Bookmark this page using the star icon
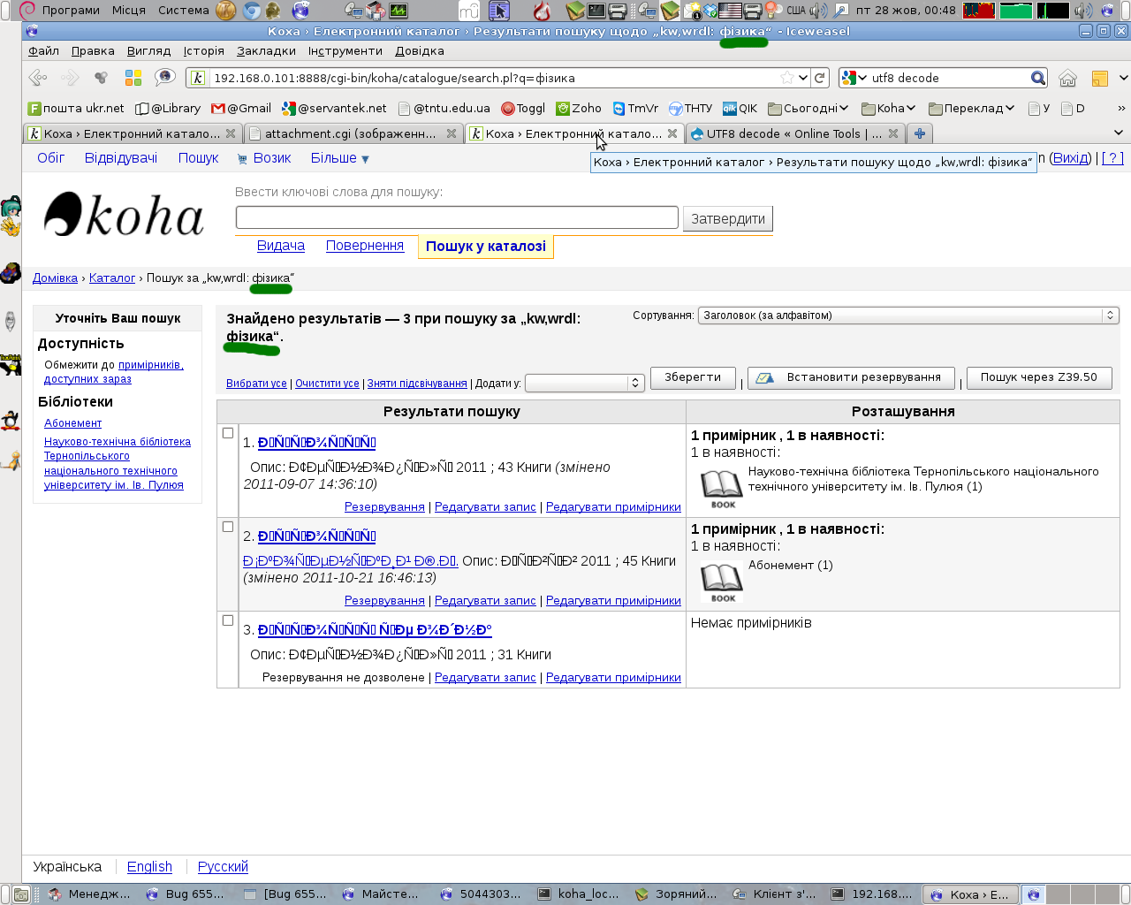Image resolution: width=1131 pixels, height=905 pixels. (x=786, y=78)
